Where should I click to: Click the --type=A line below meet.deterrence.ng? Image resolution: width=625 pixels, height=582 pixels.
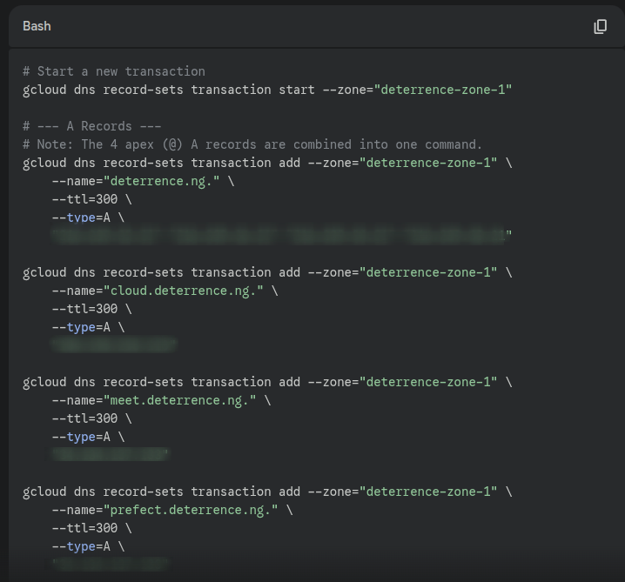coord(88,437)
